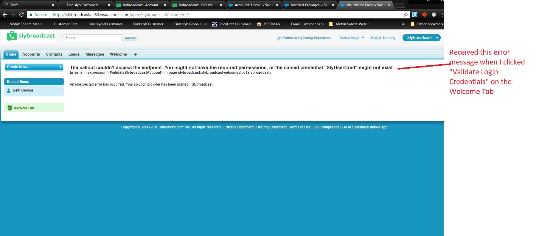The width and height of the screenshot is (539, 236).
Task: Click the browser address bar URL
Action: click(121, 15)
